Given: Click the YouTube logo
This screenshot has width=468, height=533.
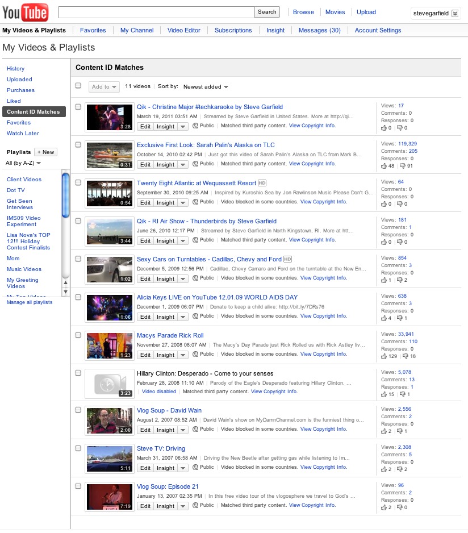Looking at the screenshot, I should (x=25, y=12).
